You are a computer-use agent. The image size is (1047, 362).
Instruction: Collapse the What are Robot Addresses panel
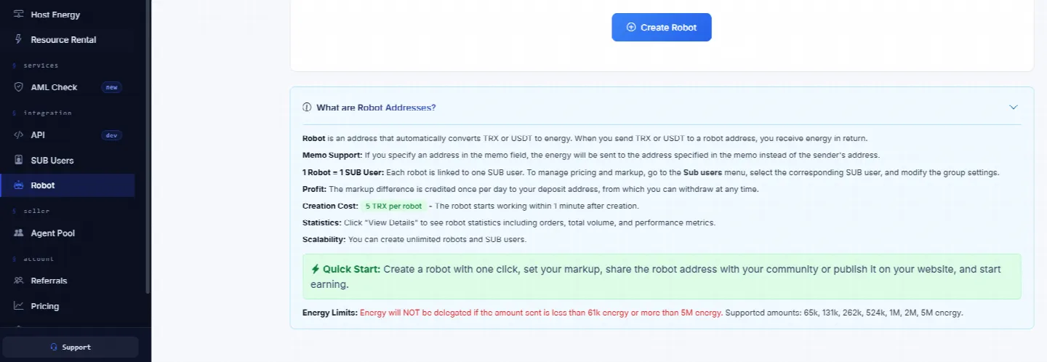tap(1013, 108)
